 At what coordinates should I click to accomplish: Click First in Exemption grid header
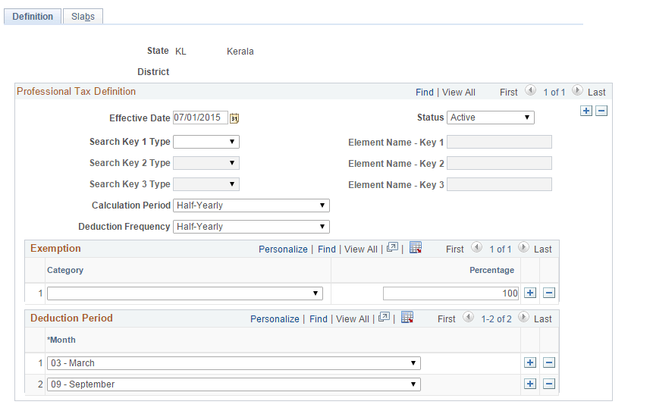point(455,249)
